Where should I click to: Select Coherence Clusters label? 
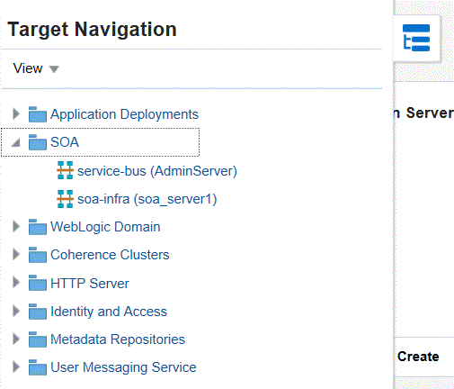coord(110,255)
